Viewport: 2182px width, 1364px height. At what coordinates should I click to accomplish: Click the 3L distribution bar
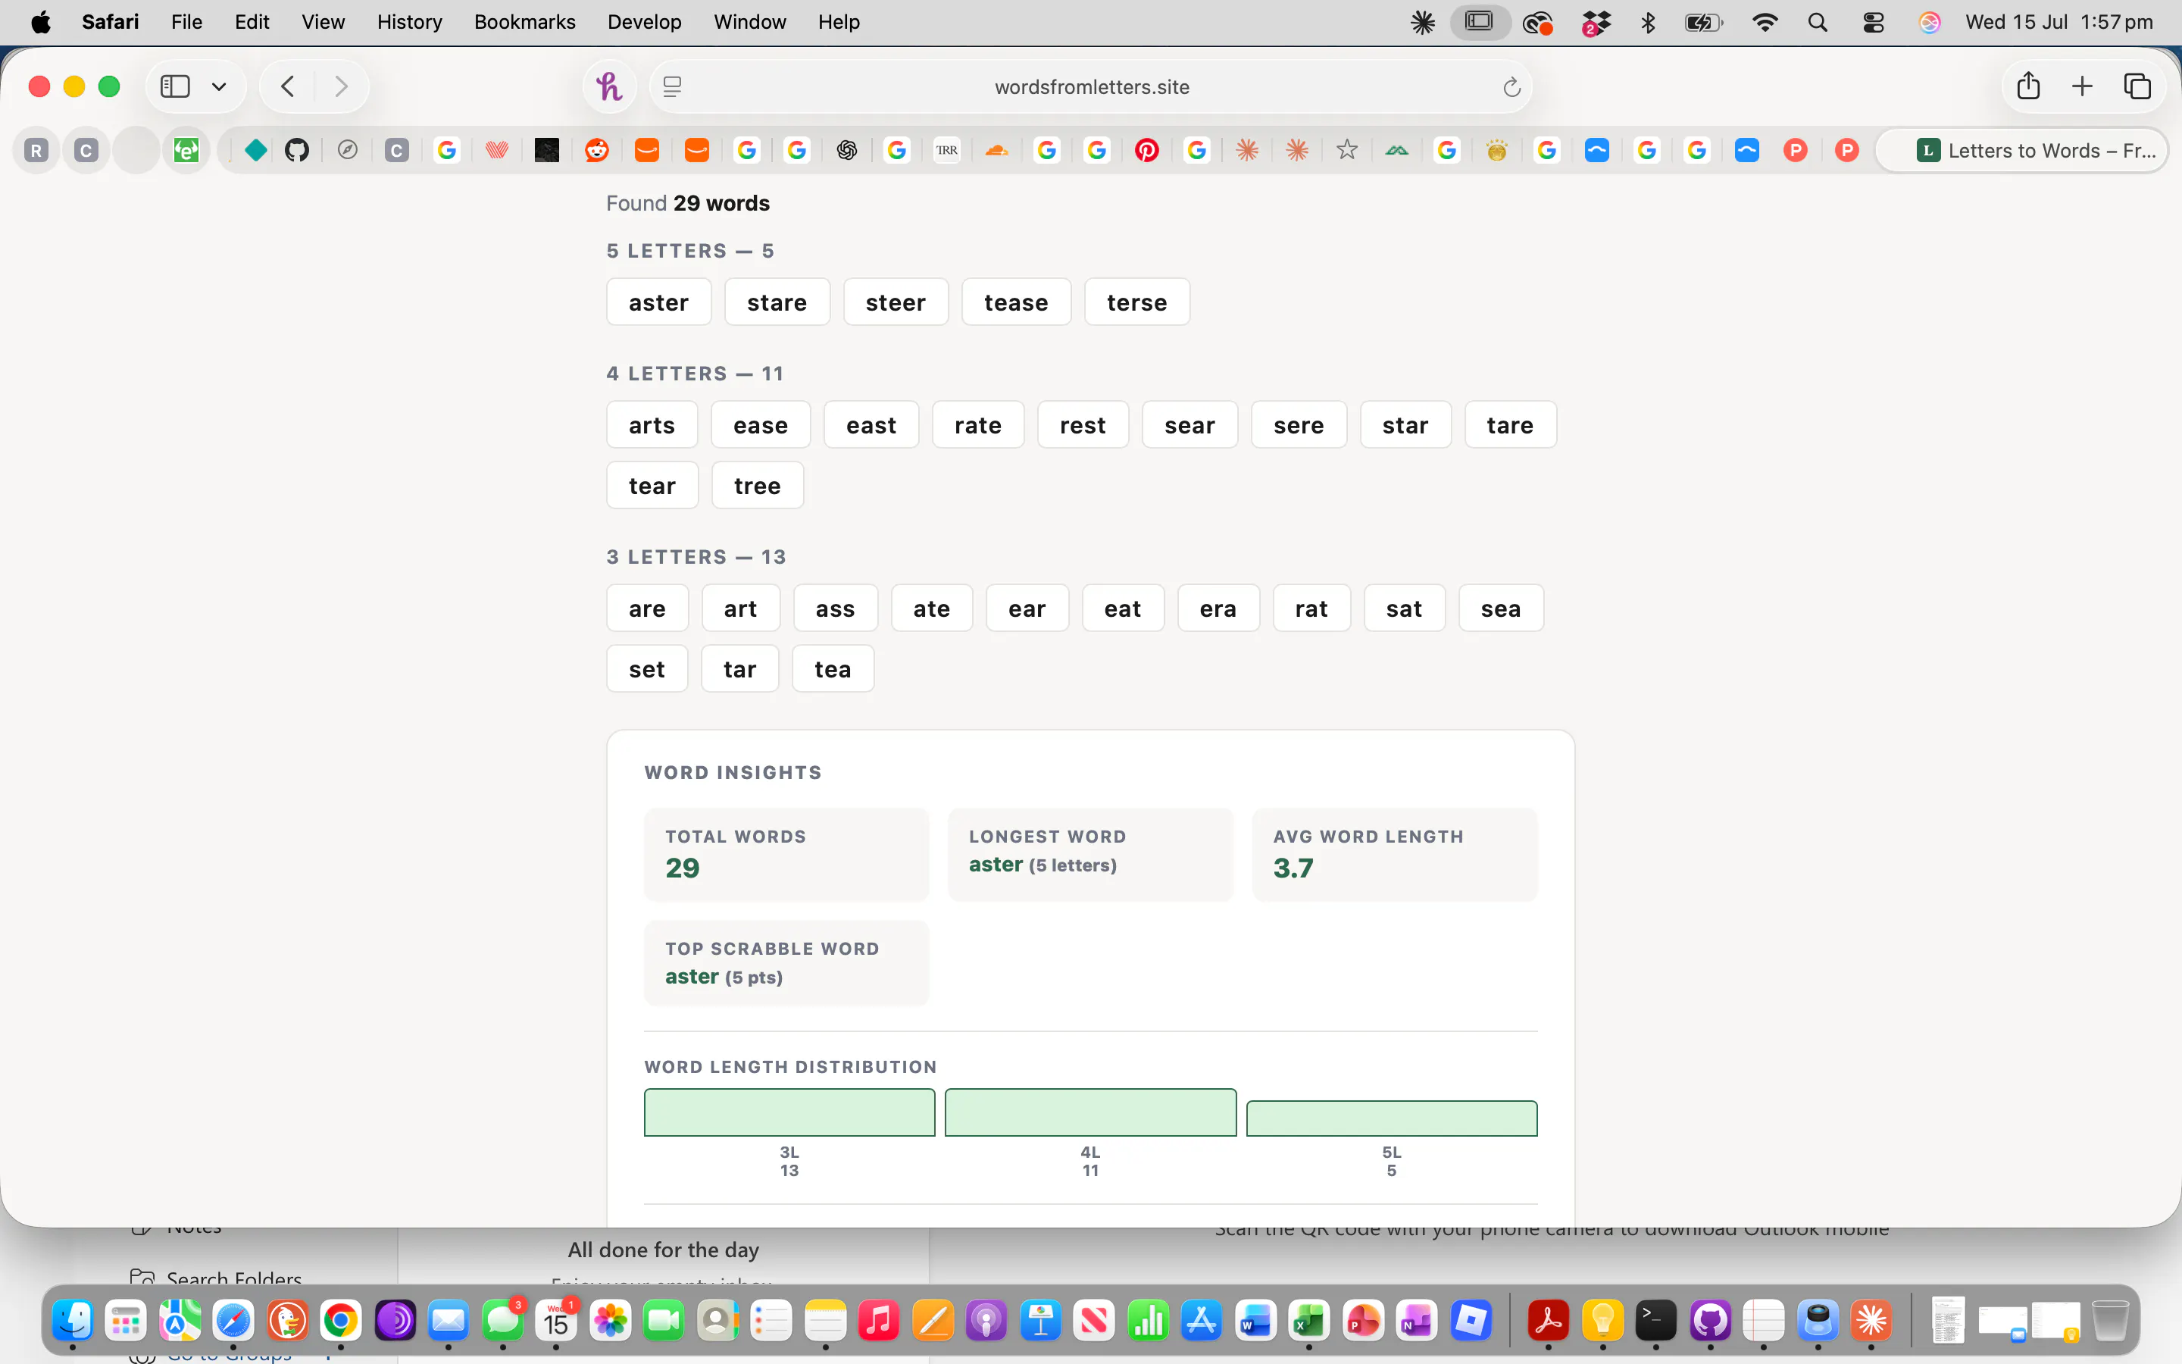[789, 1112]
